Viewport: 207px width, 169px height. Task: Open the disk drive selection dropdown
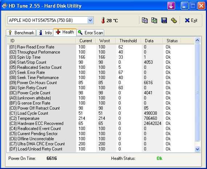point(90,20)
